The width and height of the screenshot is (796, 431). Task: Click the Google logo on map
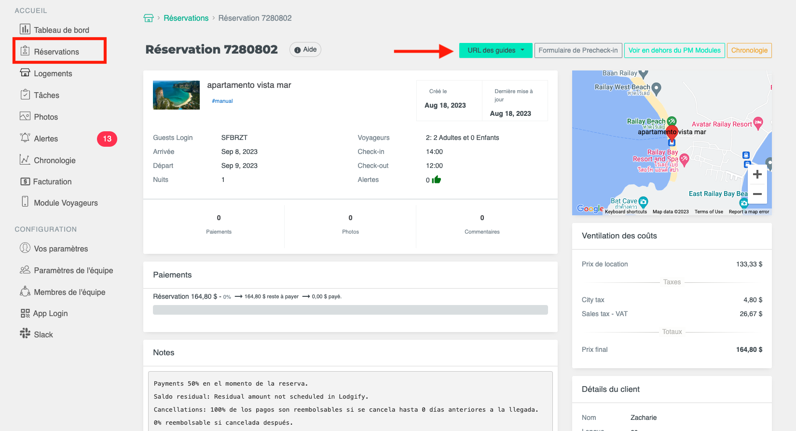(590, 209)
